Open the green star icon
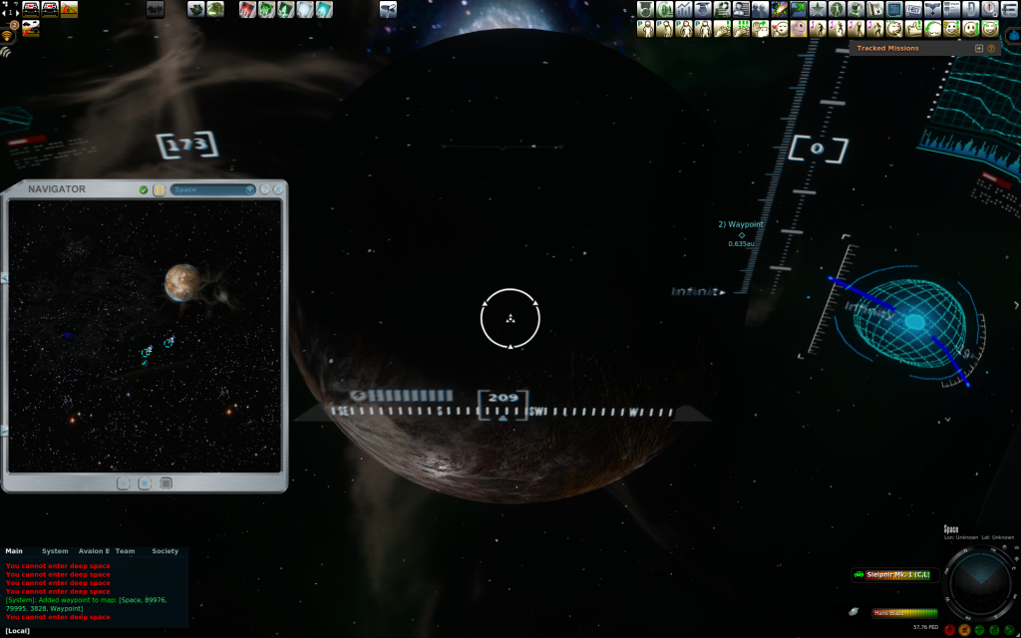The image size is (1021, 638). (x=818, y=9)
